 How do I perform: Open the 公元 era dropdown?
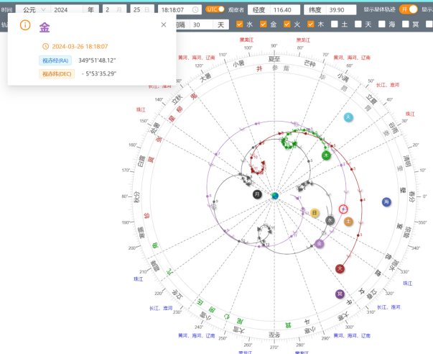33,10
